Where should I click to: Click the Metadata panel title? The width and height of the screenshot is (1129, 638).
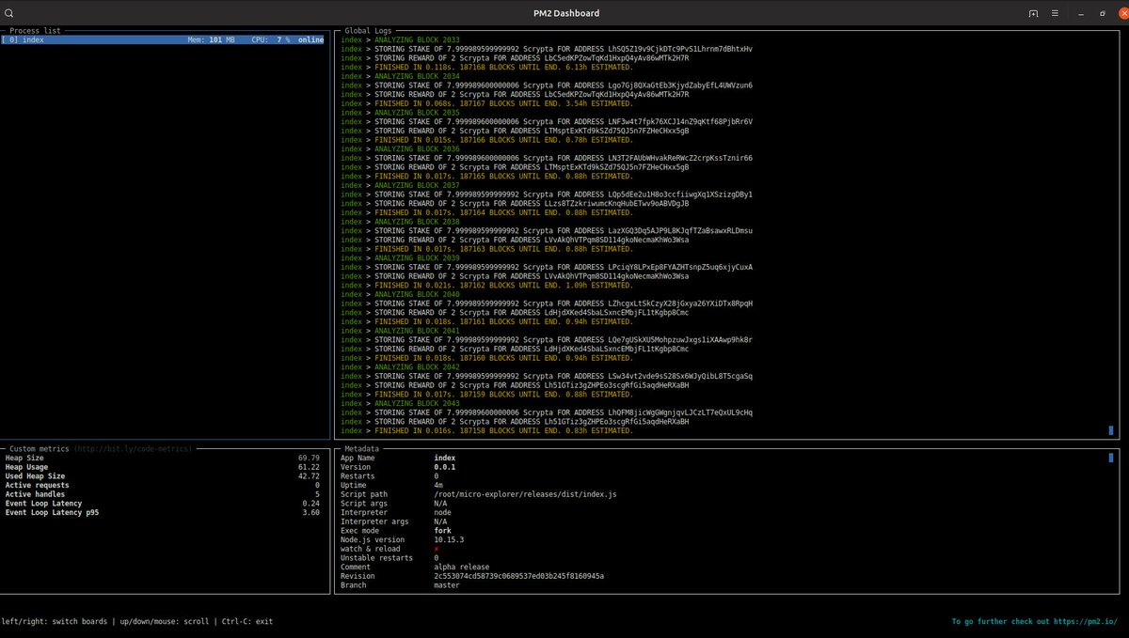click(362, 449)
